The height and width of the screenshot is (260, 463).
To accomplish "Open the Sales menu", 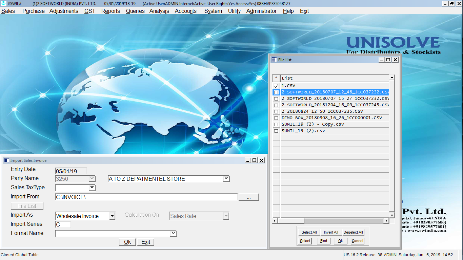I will [x=8, y=11].
